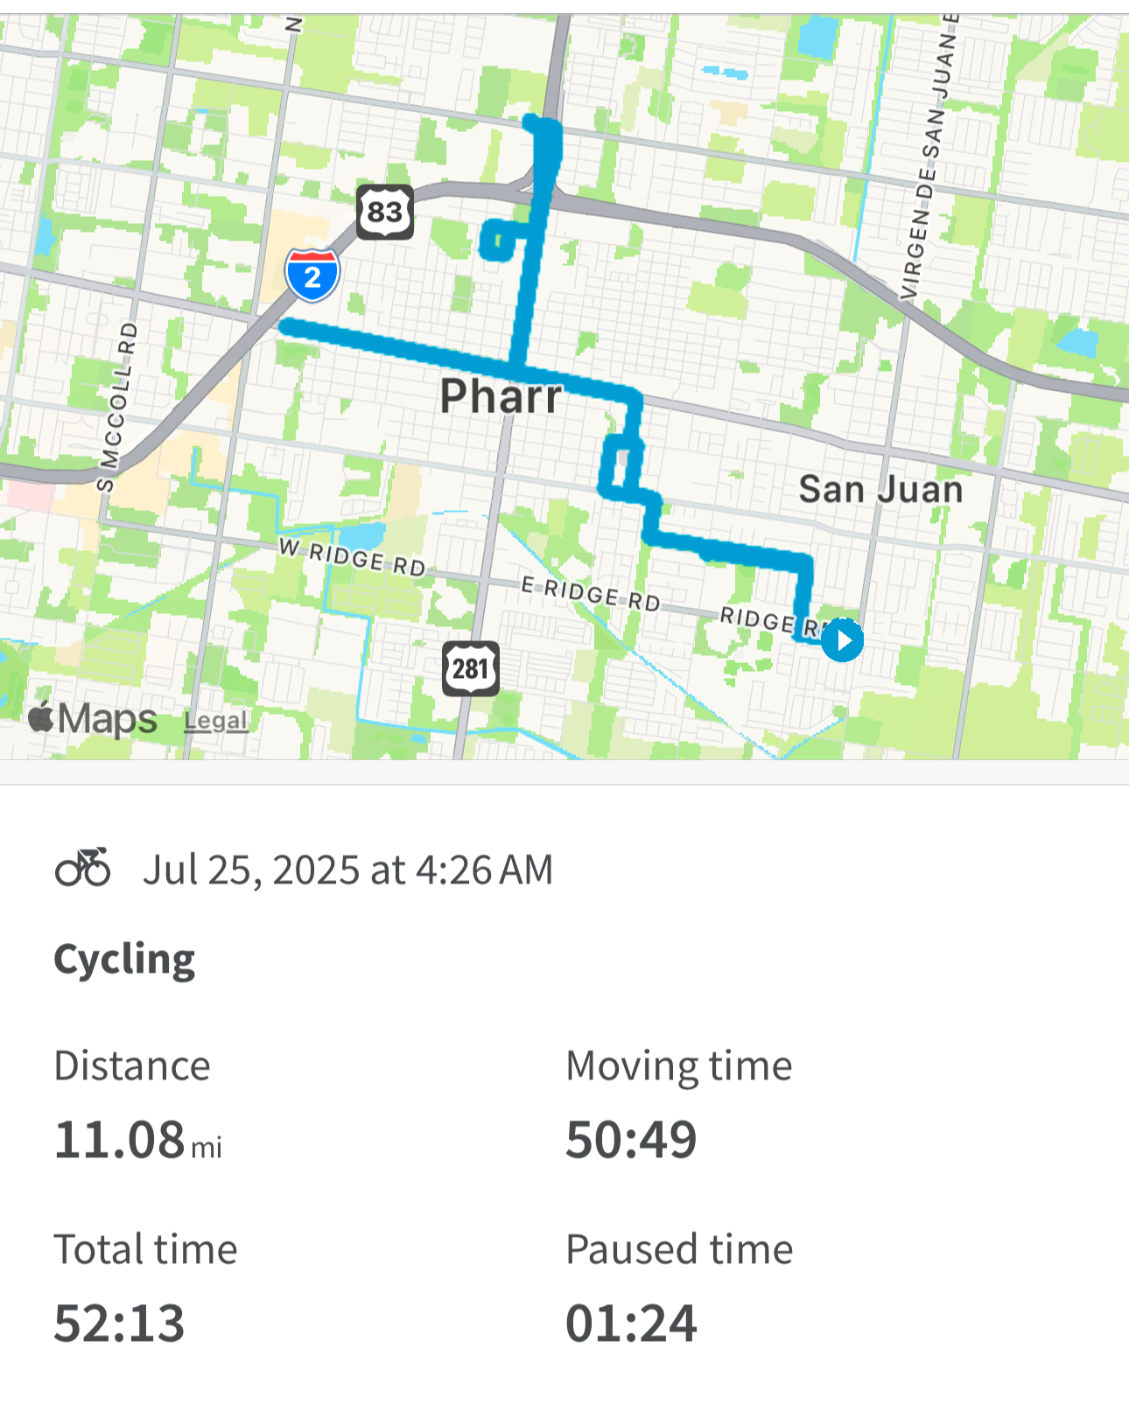Click the E Ridge Rd label
Image resolution: width=1129 pixels, height=1411 pixels.
[590, 594]
